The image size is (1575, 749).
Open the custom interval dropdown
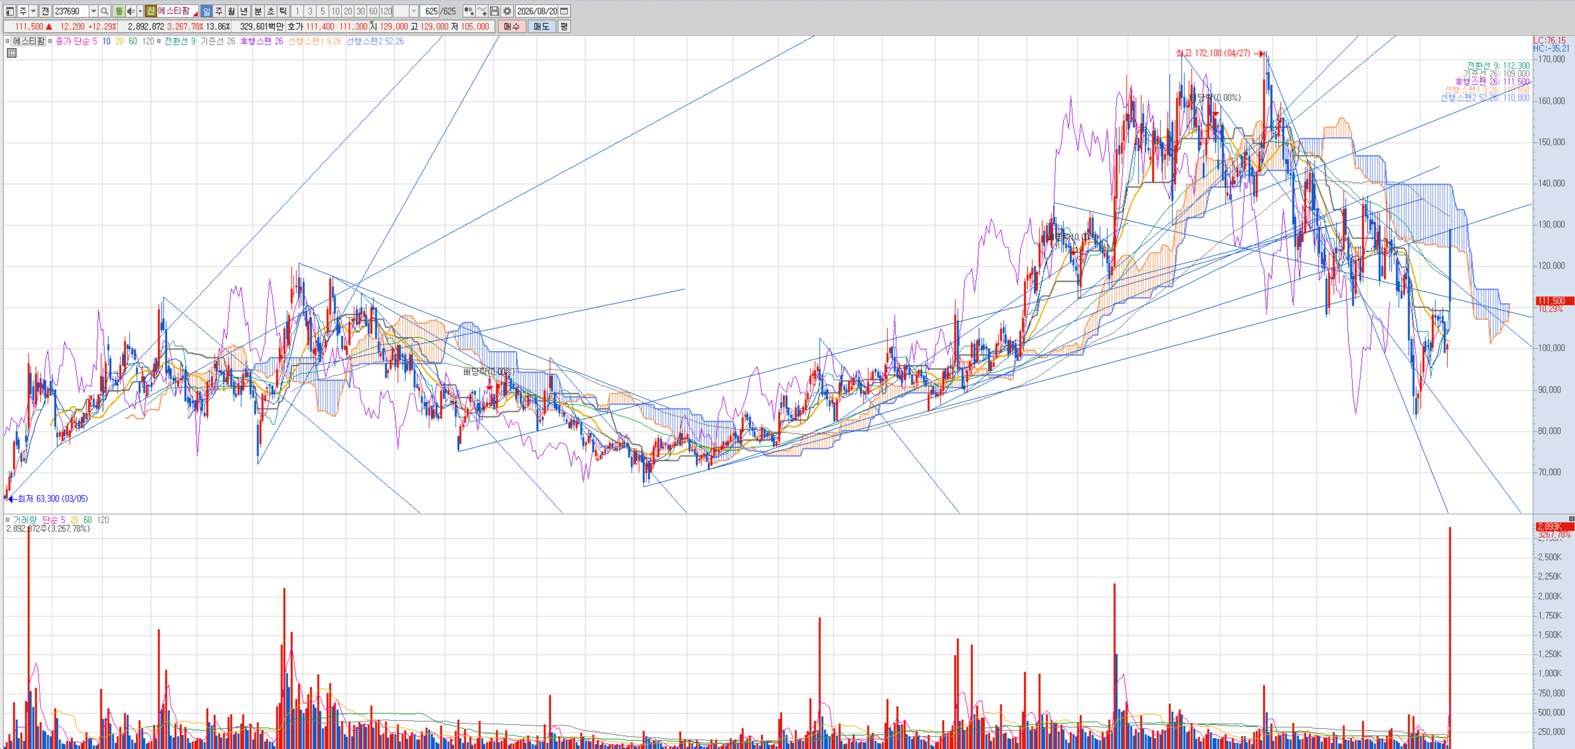pos(414,11)
